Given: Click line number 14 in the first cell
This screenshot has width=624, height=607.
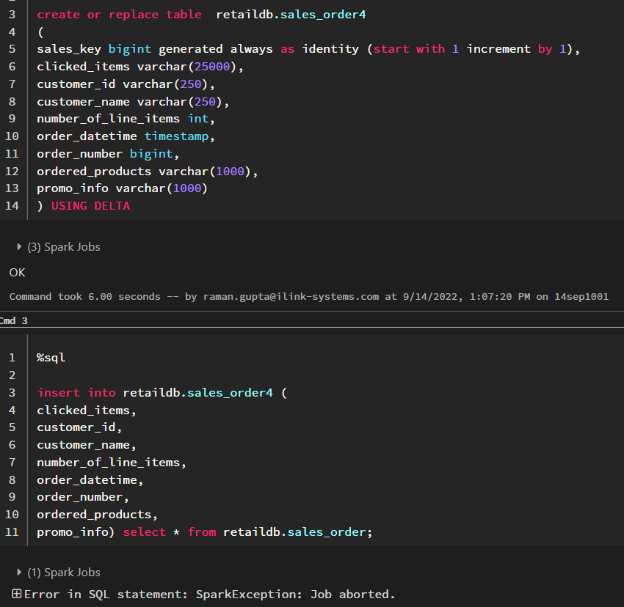Looking at the screenshot, I should [x=12, y=206].
